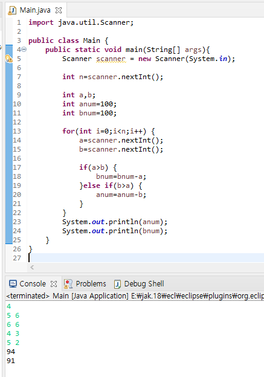Click 'int anum=100;' on line 10
This screenshot has height=377, width=264.
pyautogui.click(x=89, y=104)
